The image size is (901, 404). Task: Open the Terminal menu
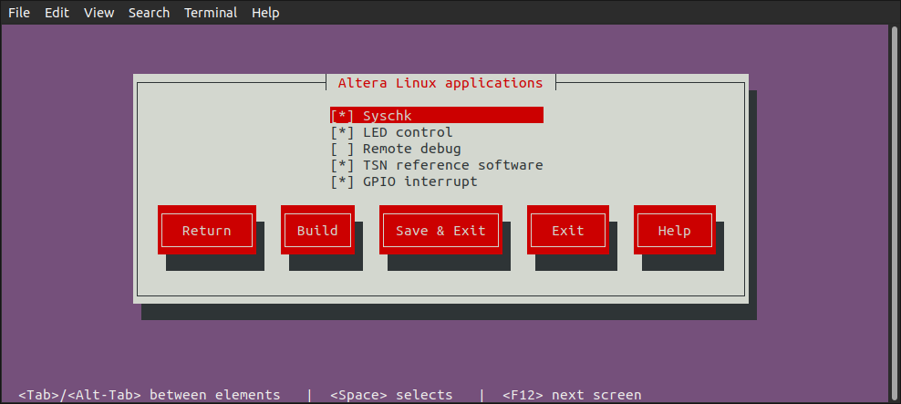[x=211, y=13]
